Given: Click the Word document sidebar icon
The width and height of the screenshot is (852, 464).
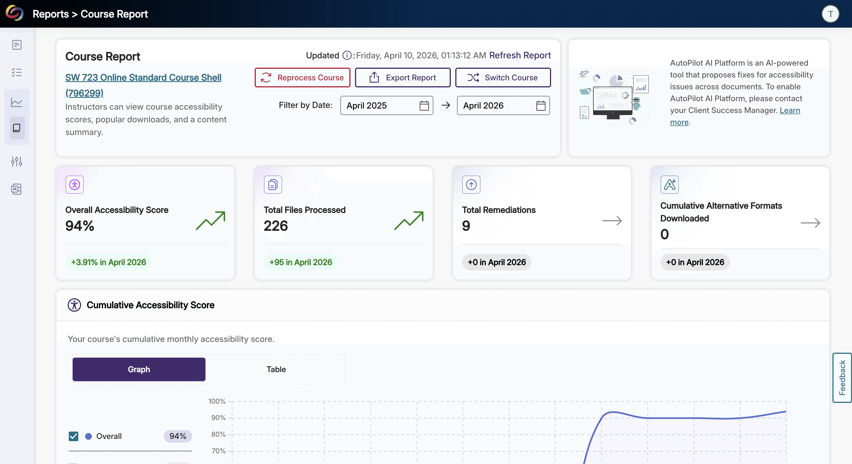Looking at the screenshot, I should click(17, 189).
